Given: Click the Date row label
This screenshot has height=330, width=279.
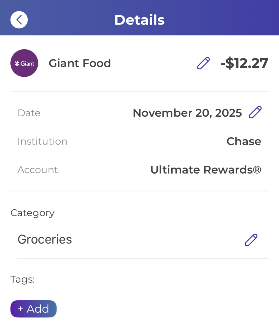Looking at the screenshot, I should [x=29, y=113].
